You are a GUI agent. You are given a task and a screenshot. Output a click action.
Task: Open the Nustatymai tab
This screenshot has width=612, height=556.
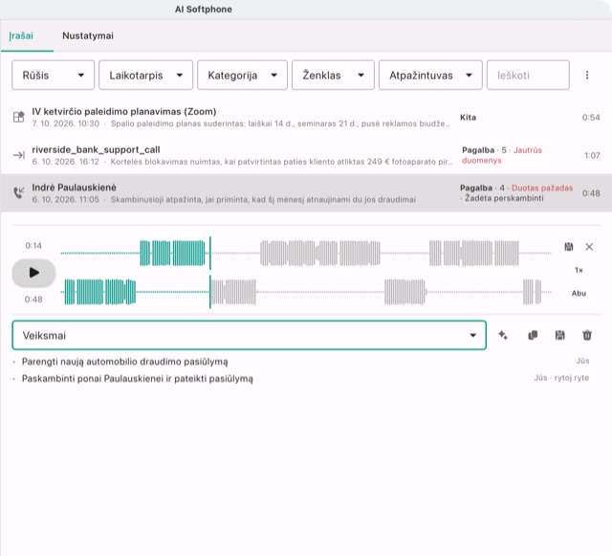(x=88, y=36)
